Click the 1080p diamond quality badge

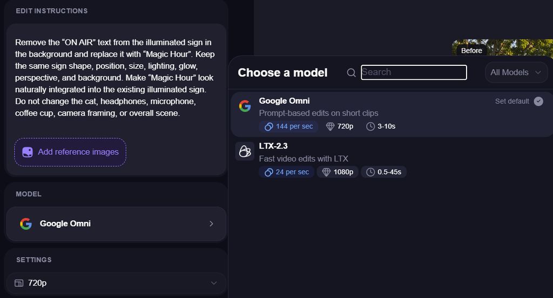pyautogui.click(x=338, y=172)
